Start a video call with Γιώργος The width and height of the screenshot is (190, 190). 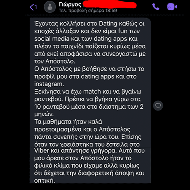tap(172, 7)
